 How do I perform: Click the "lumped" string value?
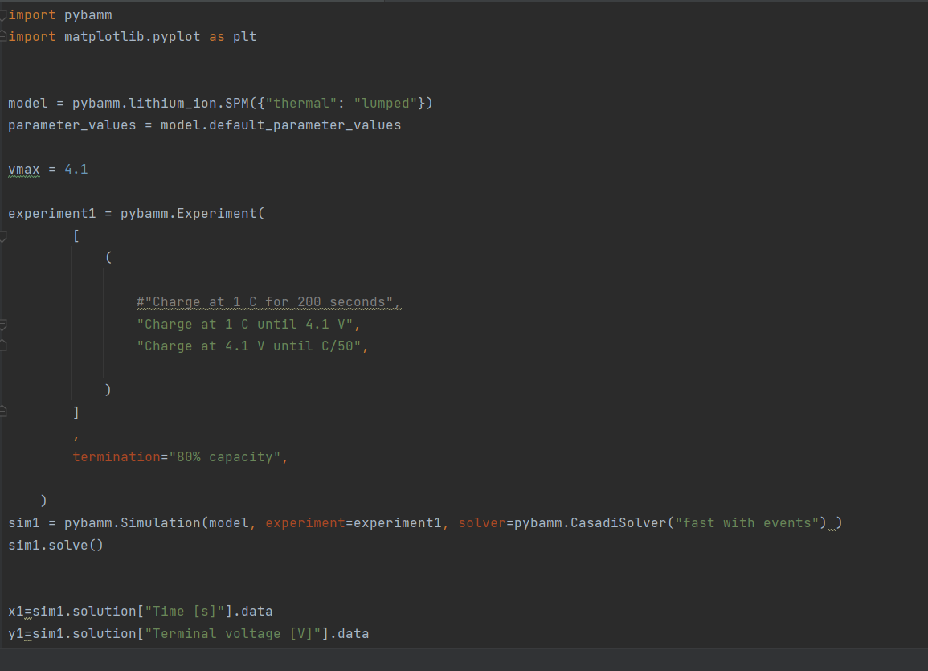tap(386, 104)
